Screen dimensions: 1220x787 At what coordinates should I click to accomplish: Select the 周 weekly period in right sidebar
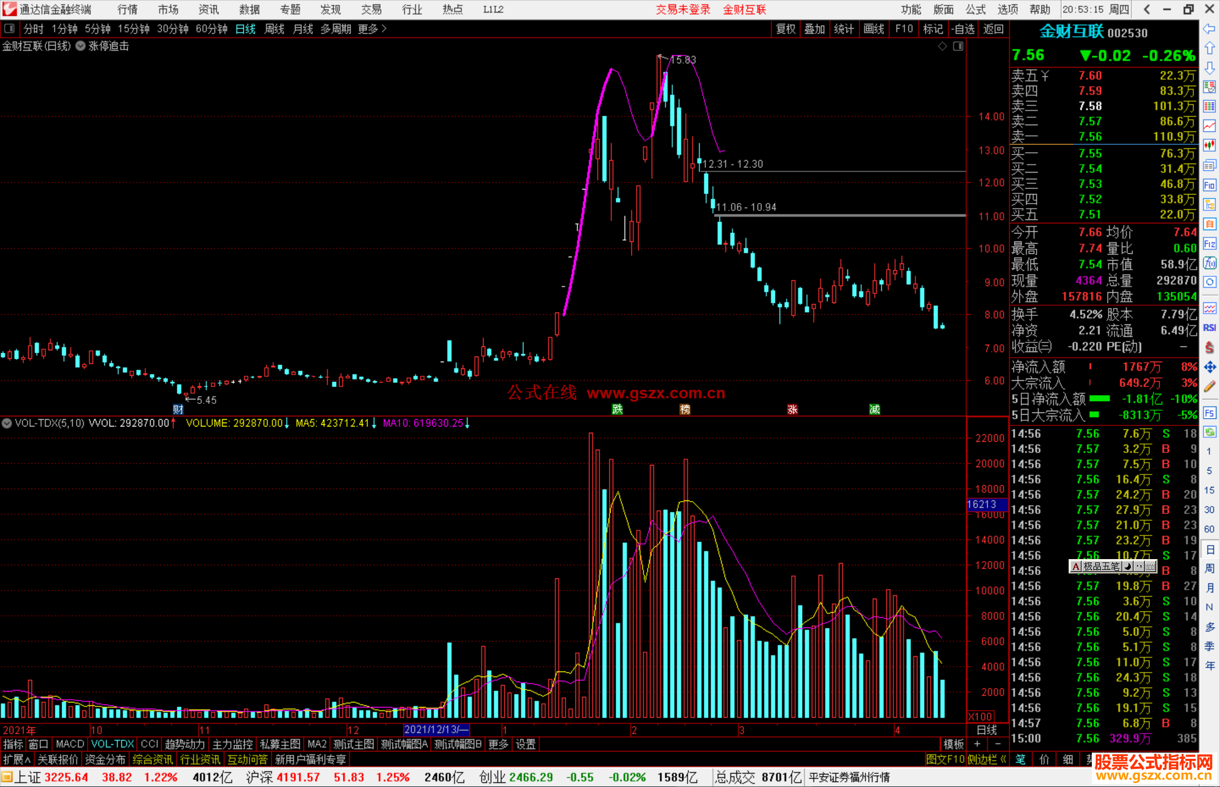tap(1209, 569)
